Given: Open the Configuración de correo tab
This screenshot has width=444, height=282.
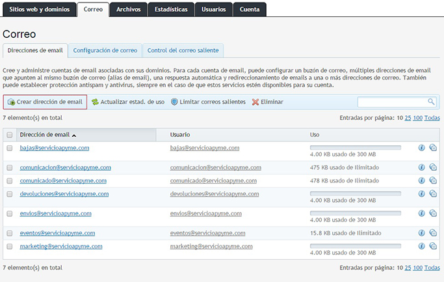Looking at the screenshot, I should point(105,50).
